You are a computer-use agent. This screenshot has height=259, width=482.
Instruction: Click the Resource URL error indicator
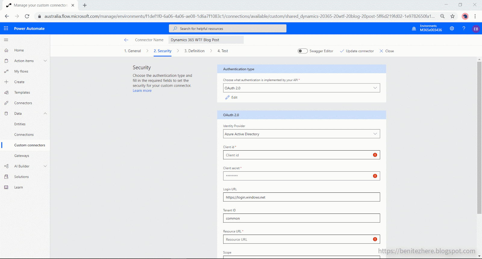coord(375,239)
